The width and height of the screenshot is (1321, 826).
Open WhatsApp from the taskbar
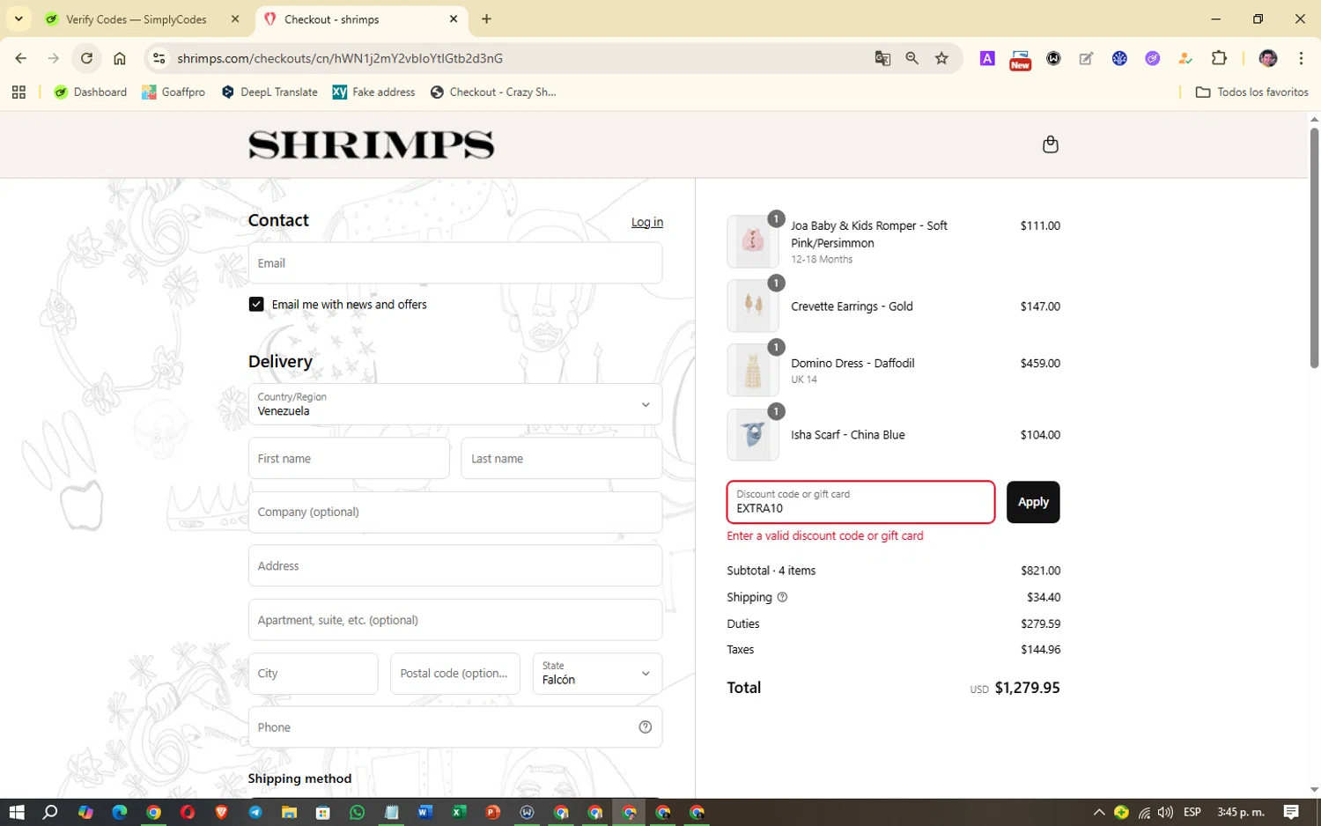(357, 812)
